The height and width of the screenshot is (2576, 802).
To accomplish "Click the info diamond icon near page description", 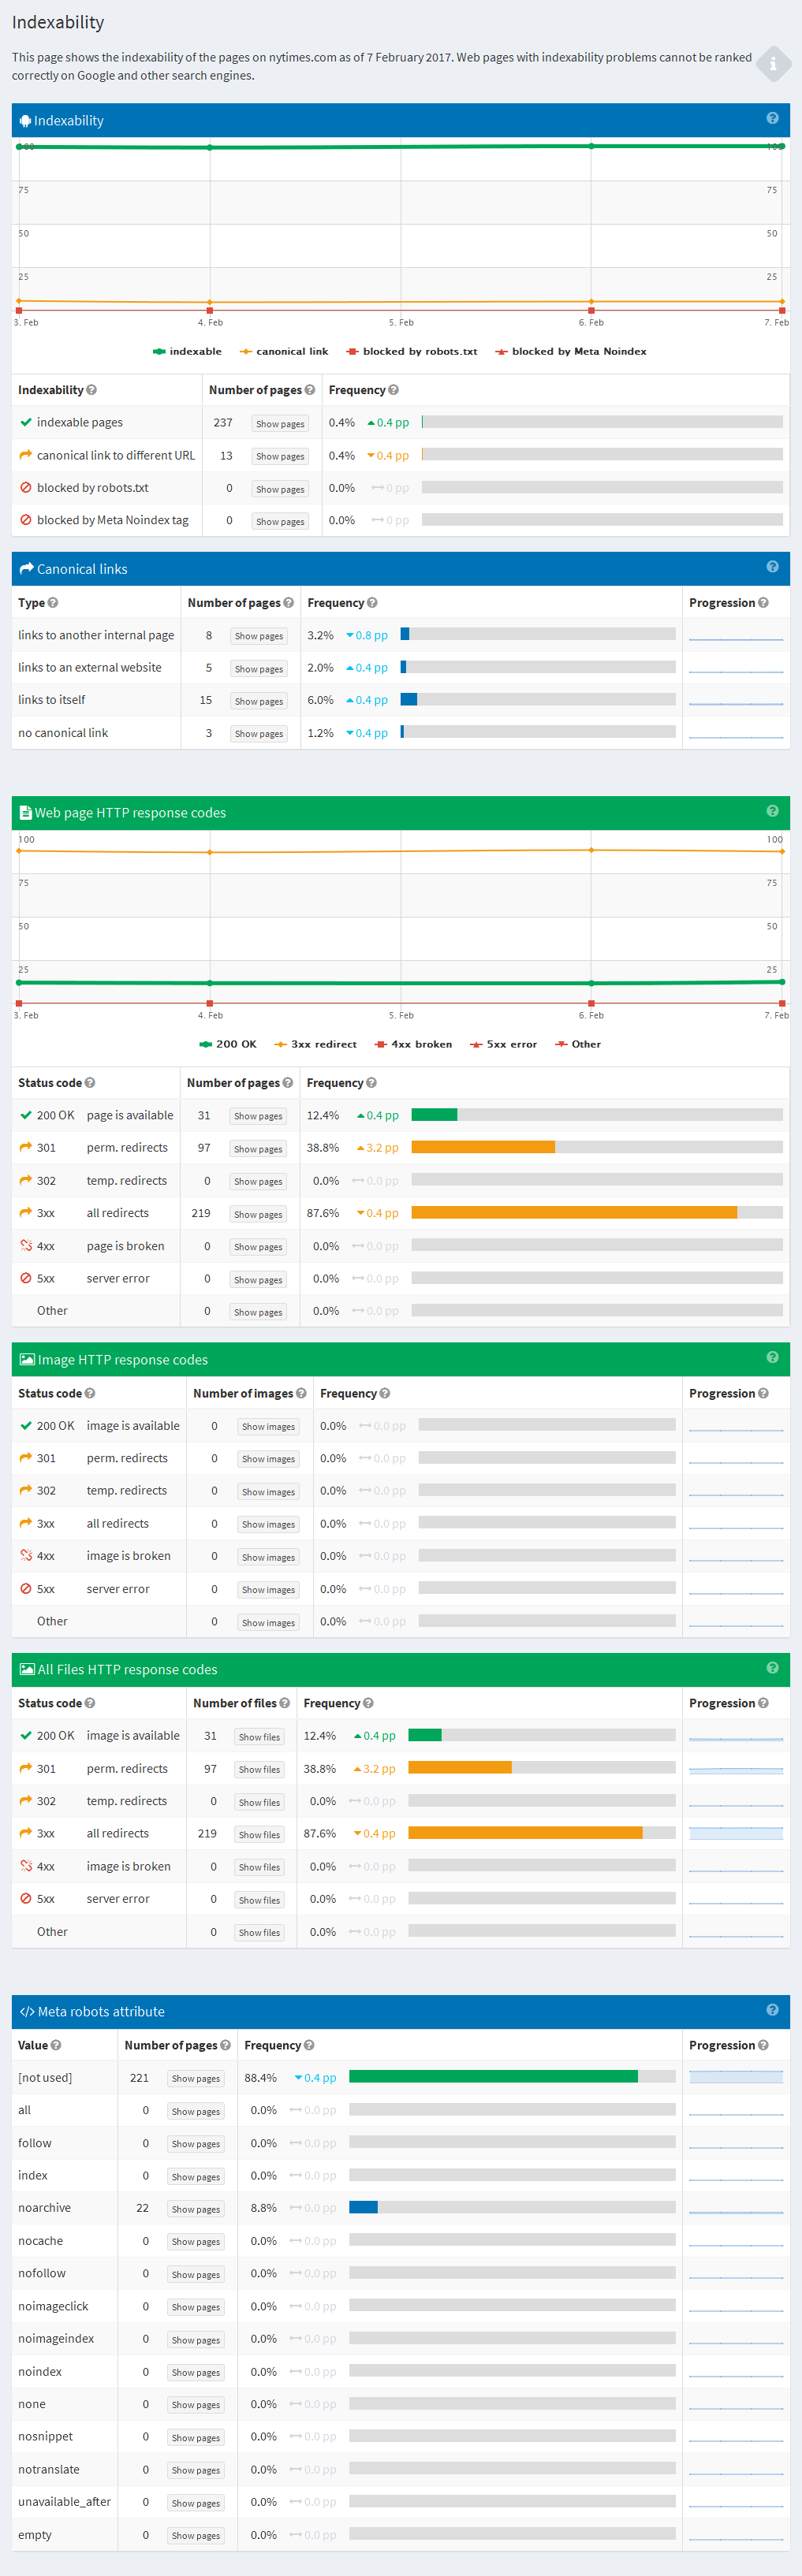I will [x=774, y=64].
